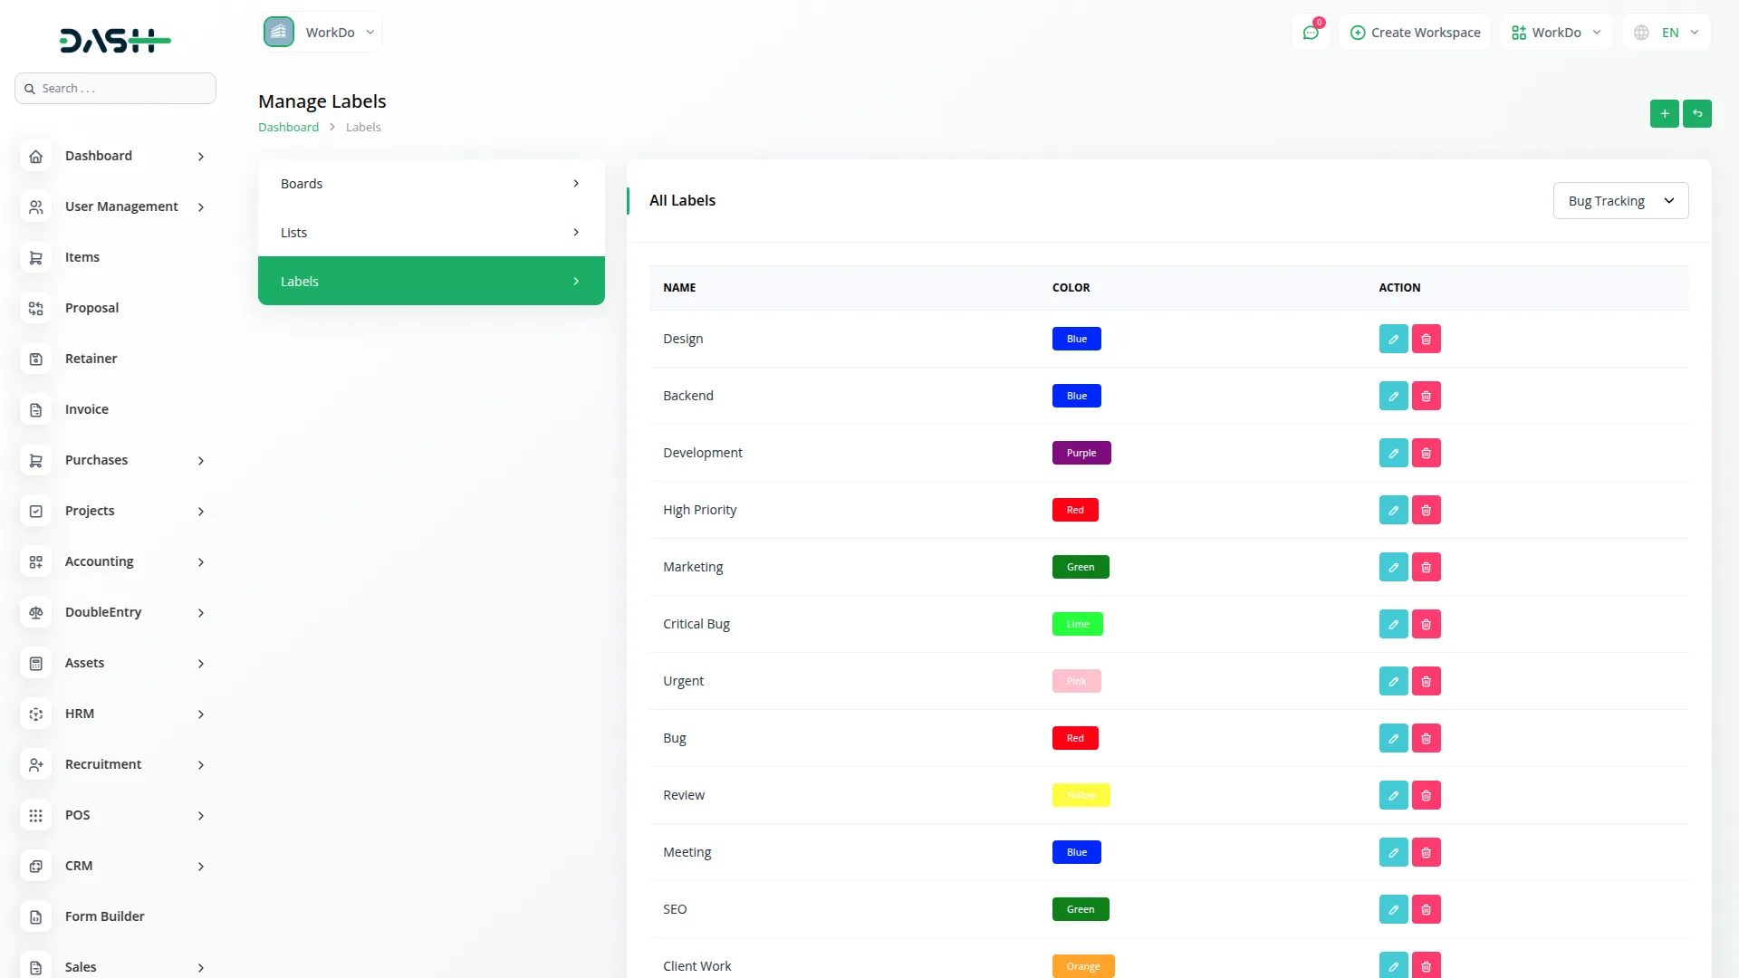Open the Boards panel

point(430,183)
